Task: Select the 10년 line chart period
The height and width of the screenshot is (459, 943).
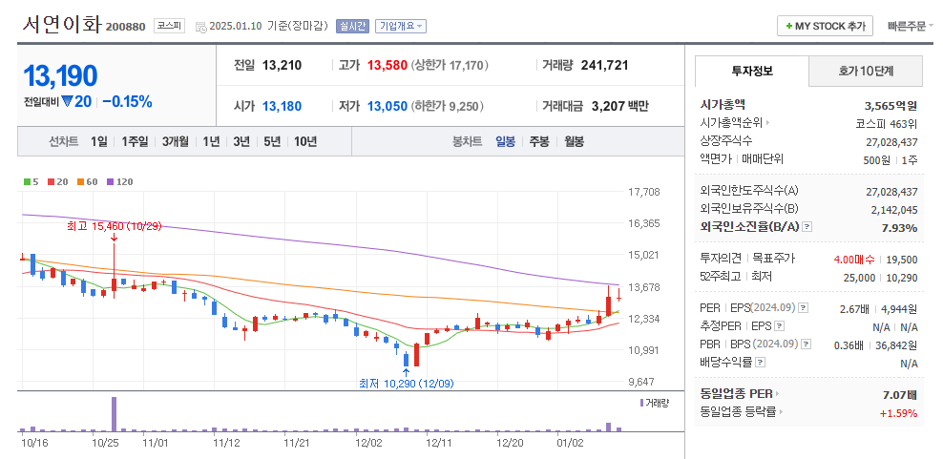Action: (x=305, y=142)
